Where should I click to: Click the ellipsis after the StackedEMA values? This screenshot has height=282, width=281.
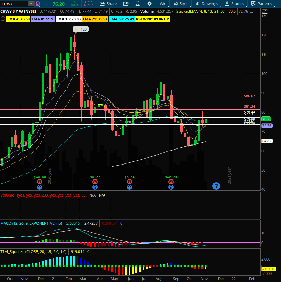(x=252, y=12)
